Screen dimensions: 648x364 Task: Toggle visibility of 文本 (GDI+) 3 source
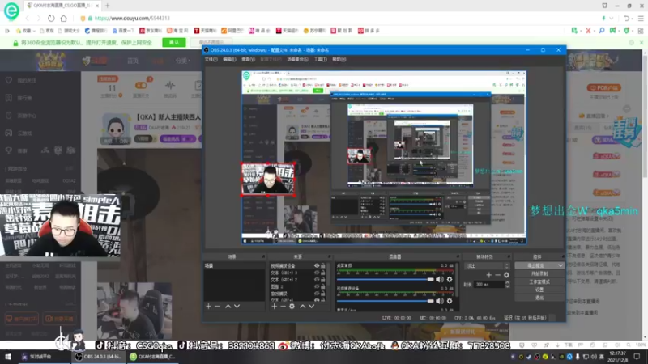(317, 273)
